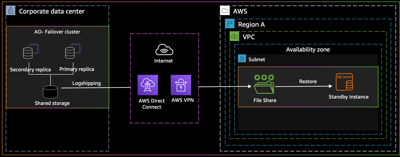
Task: Click the VPC label text
Action: (249, 37)
